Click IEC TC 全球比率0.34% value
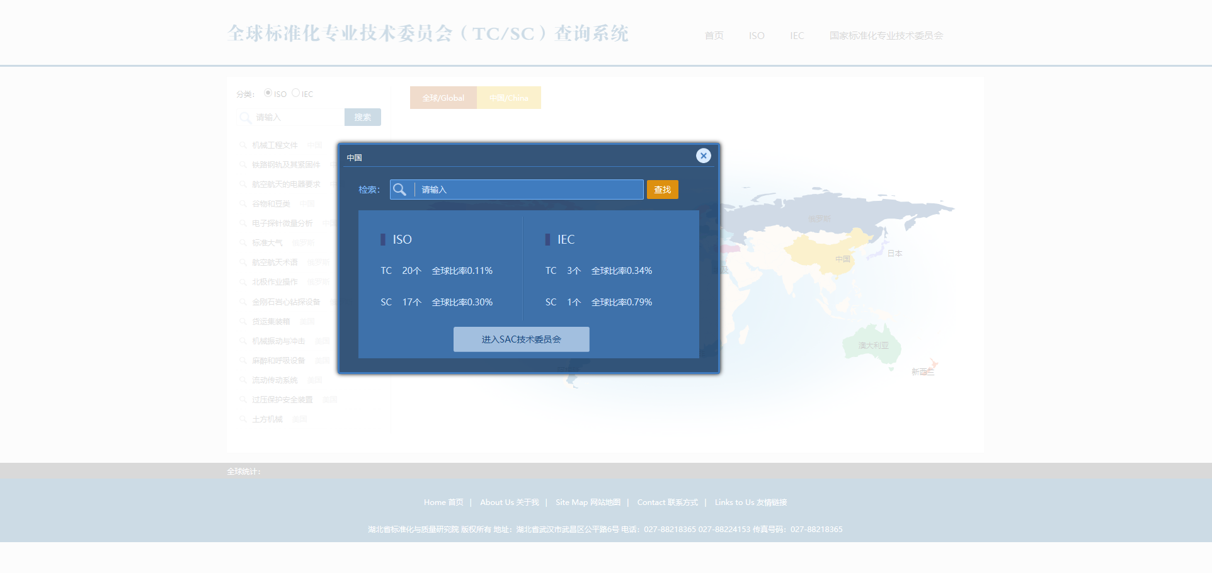Image resolution: width=1212 pixels, height=573 pixels. coord(621,271)
